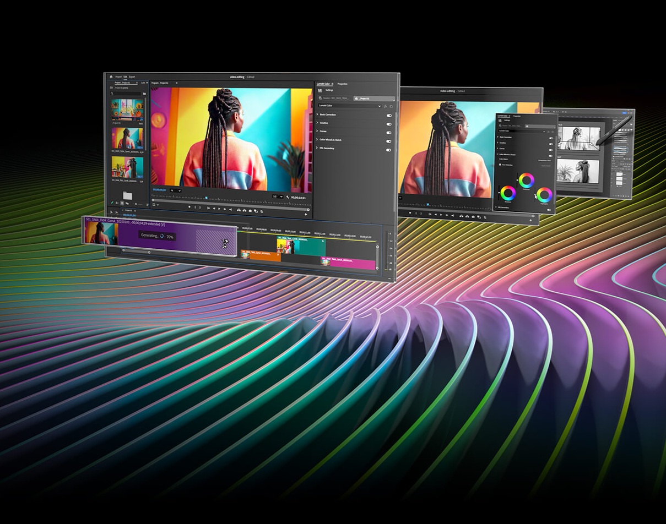The width and height of the screenshot is (666, 524).
Task: Open the Lumetri Color effect dropdown
Action: 350,106
